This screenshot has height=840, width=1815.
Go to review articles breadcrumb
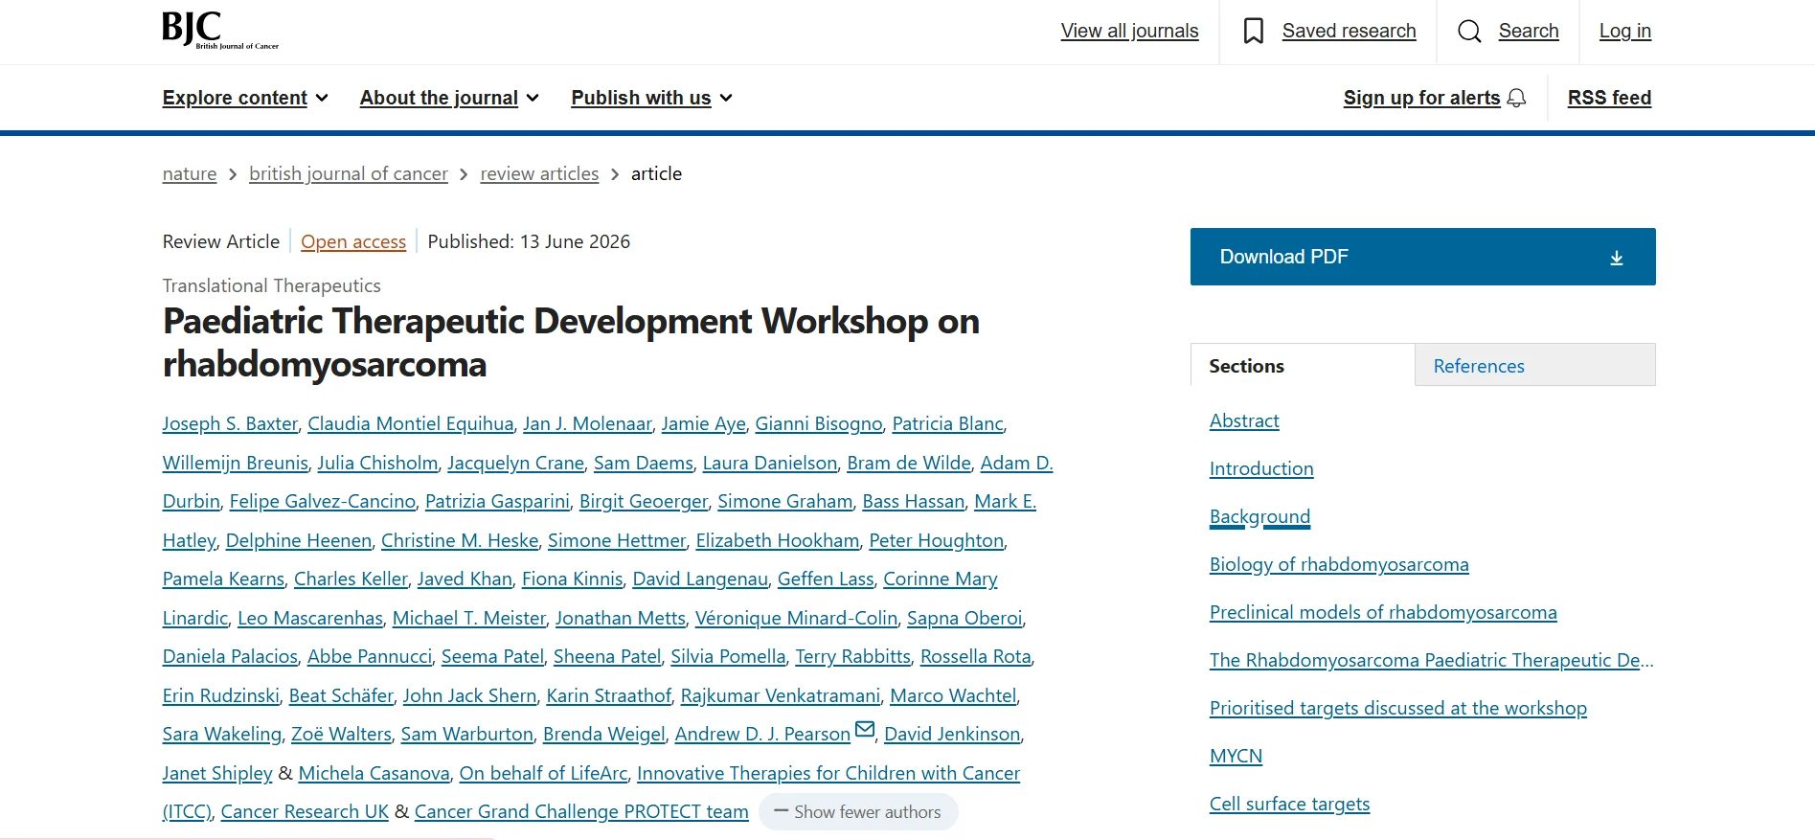coord(539,173)
